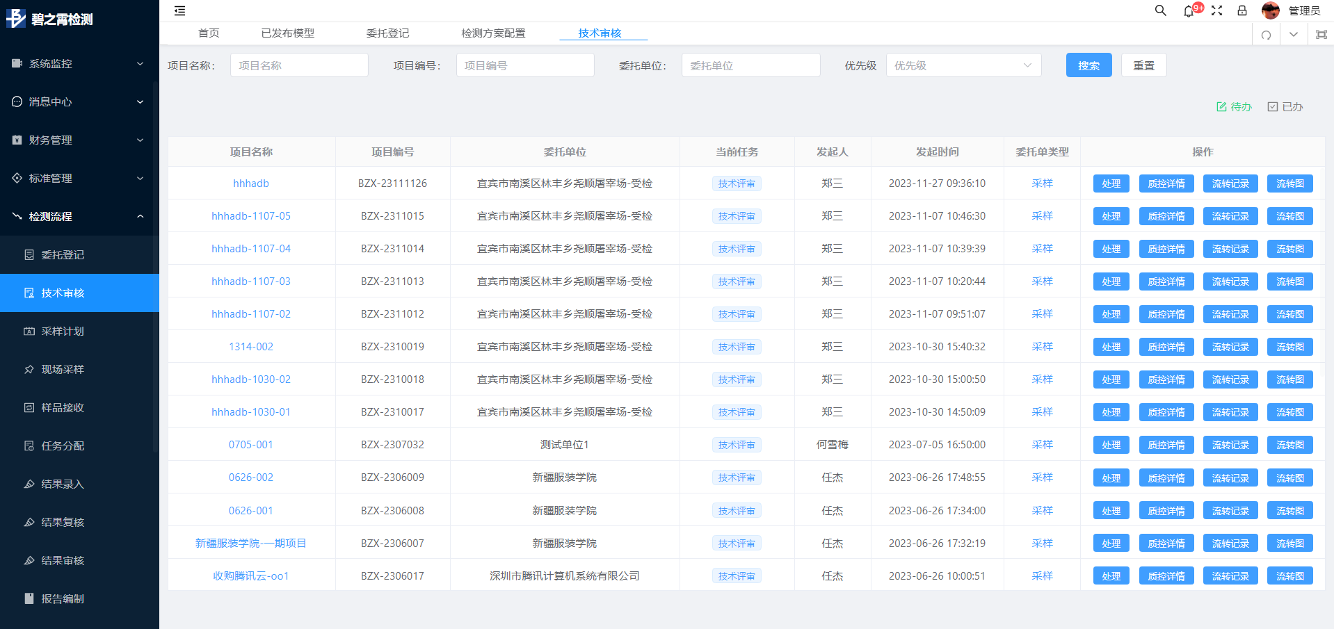Click the 结果复核 sidebar icon

pyautogui.click(x=29, y=523)
